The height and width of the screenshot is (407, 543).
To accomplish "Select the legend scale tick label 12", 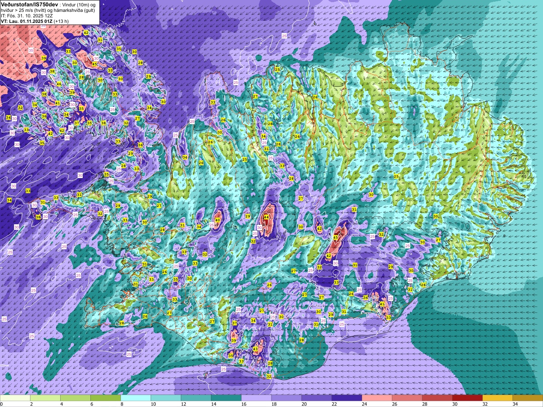I will point(183,404).
